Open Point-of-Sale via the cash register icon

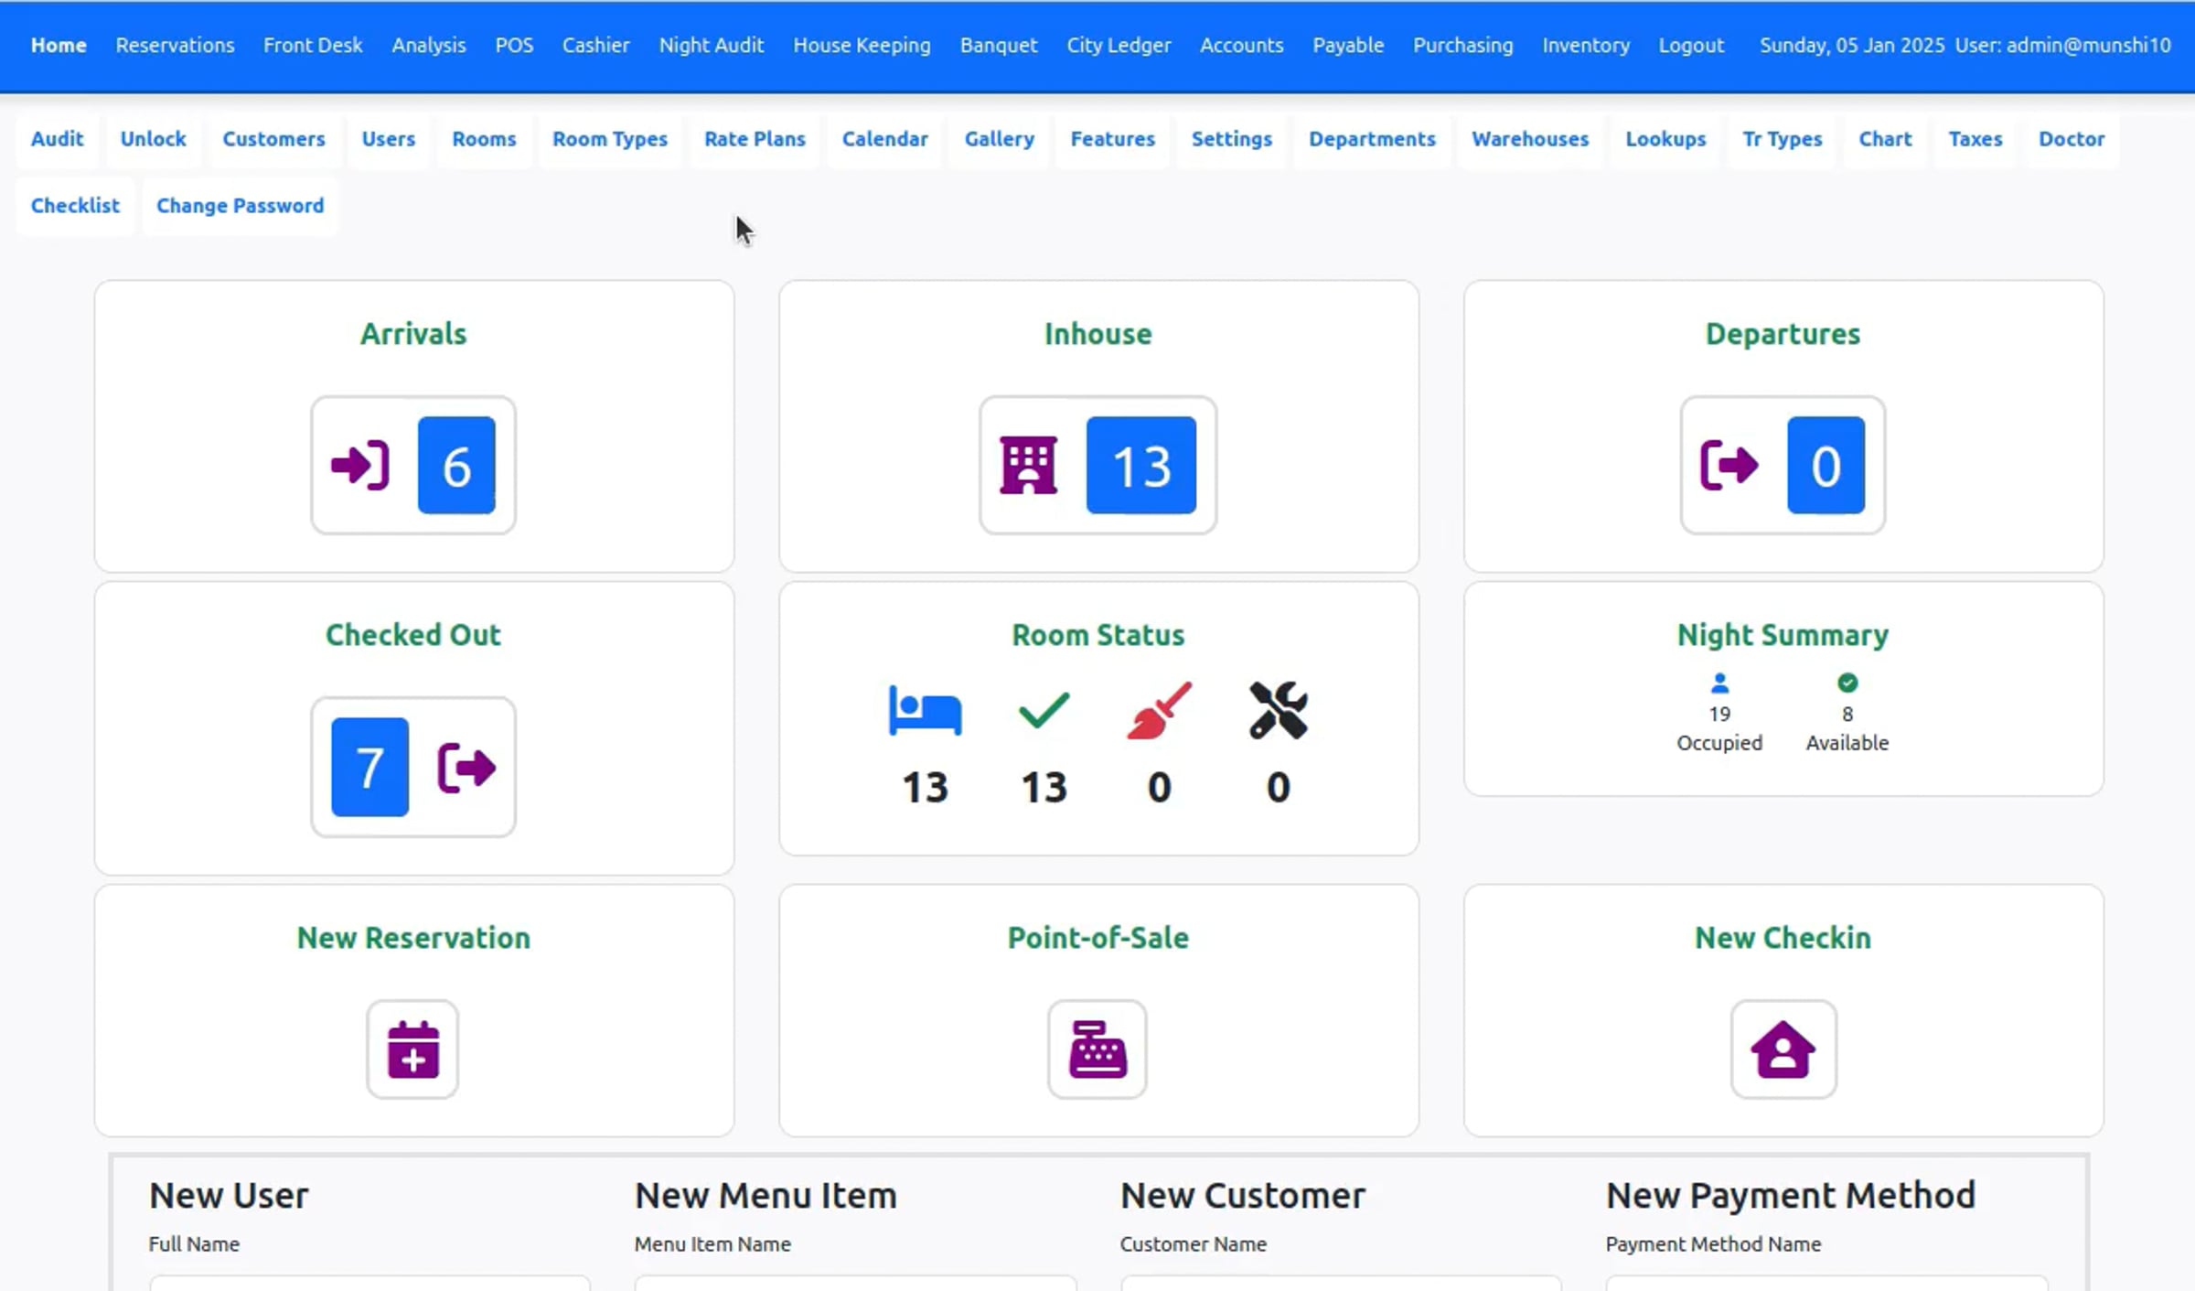[1097, 1049]
